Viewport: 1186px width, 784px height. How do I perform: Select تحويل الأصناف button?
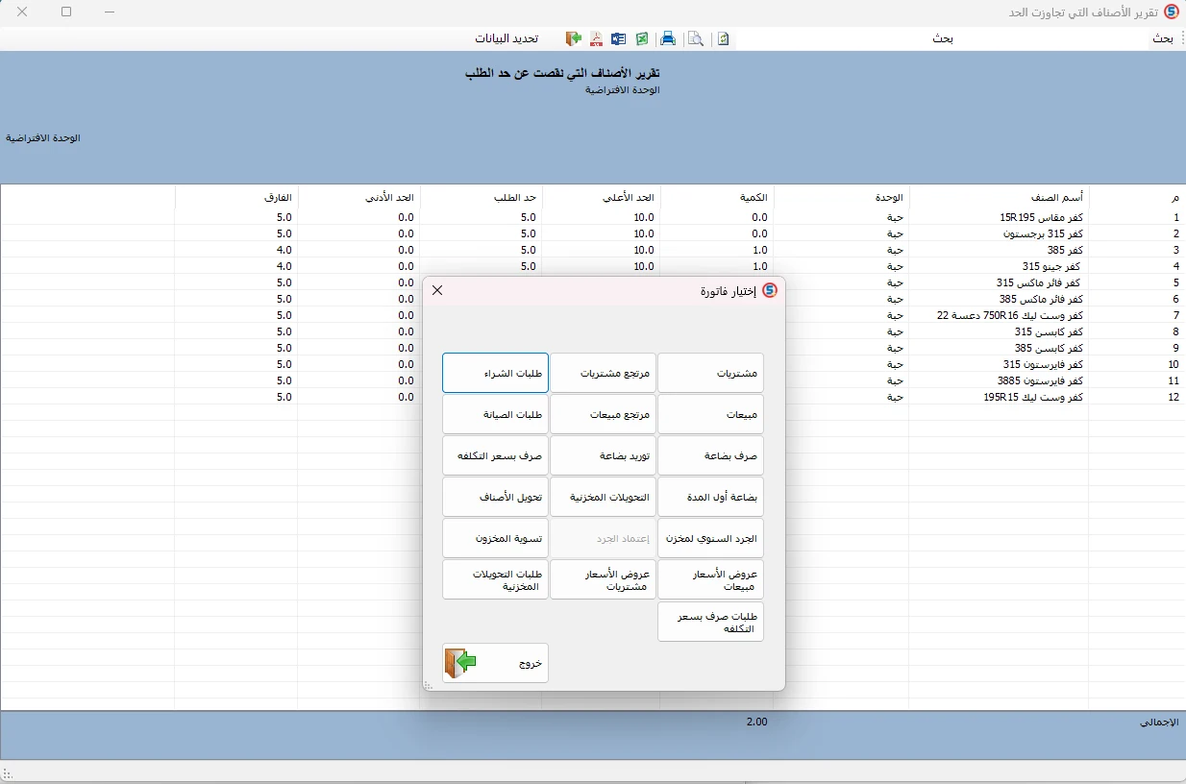[495, 497]
